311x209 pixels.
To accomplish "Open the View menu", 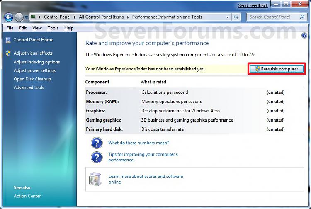I will [x=37, y=28].
